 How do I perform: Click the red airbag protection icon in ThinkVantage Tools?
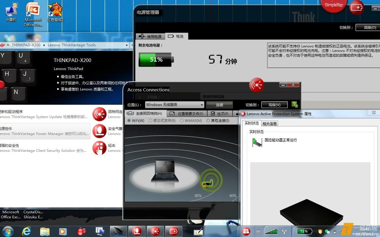click(x=99, y=131)
